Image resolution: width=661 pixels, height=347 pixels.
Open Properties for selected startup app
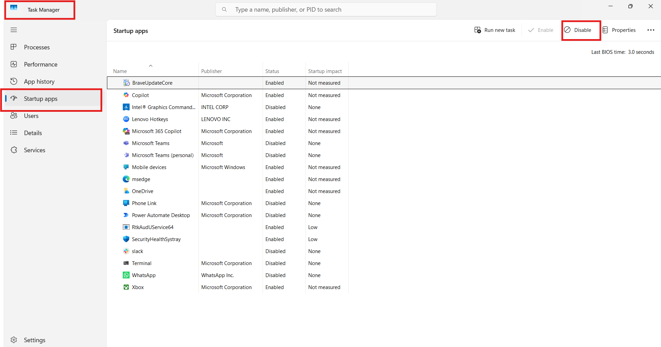[x=619, y=30]
